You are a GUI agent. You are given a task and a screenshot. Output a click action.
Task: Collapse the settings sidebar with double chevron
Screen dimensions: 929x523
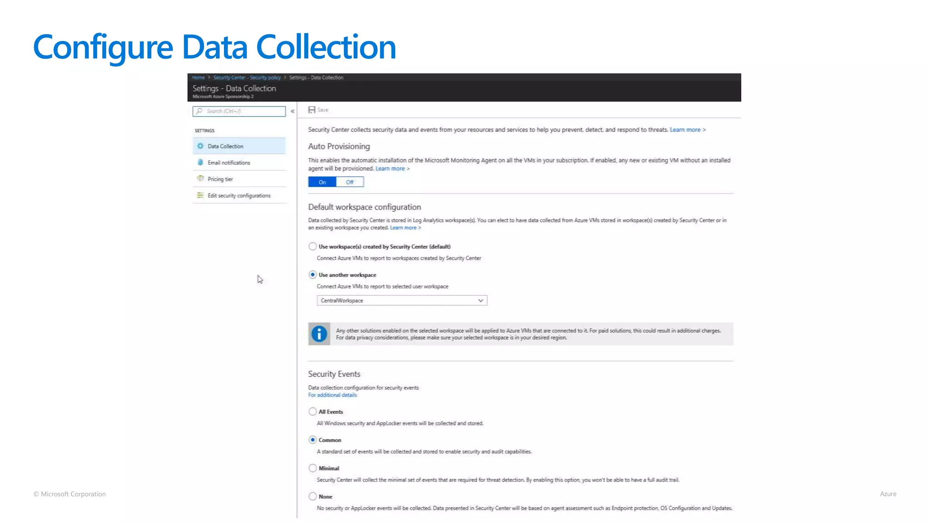pos(293,111)
